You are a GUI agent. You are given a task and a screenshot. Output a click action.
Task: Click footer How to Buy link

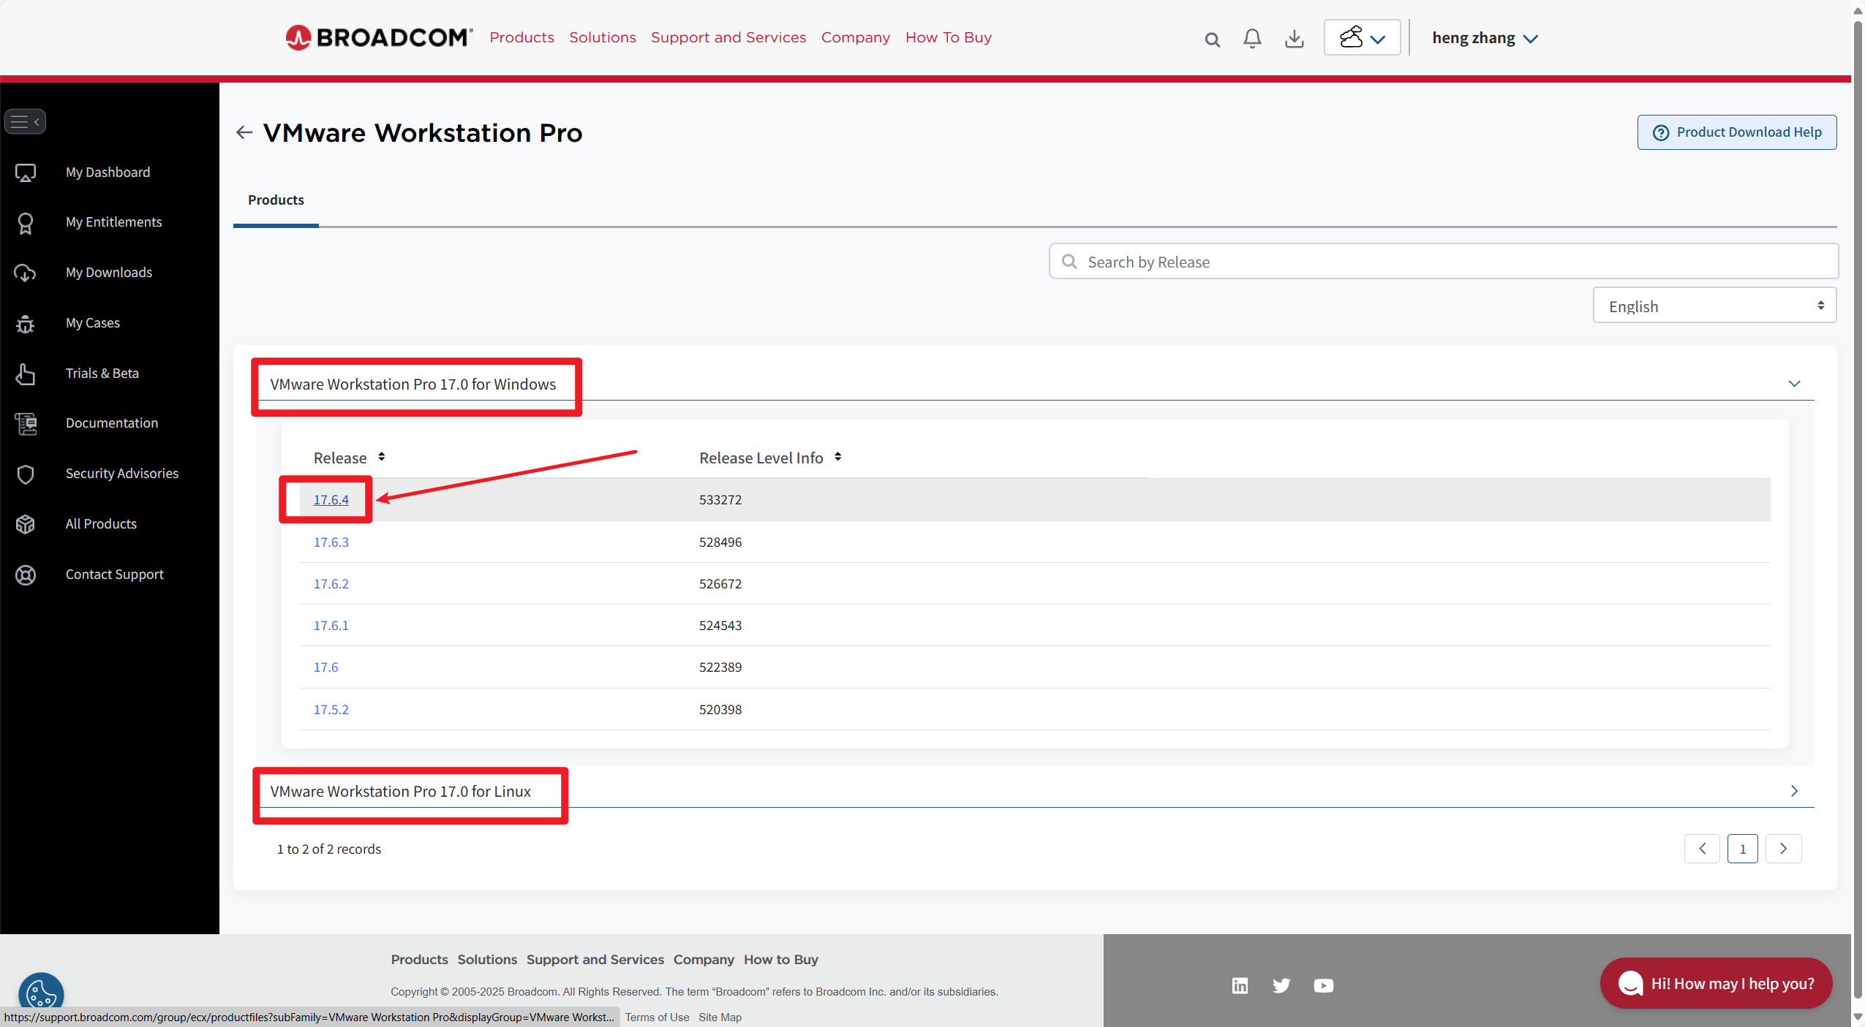click(780, 960)
